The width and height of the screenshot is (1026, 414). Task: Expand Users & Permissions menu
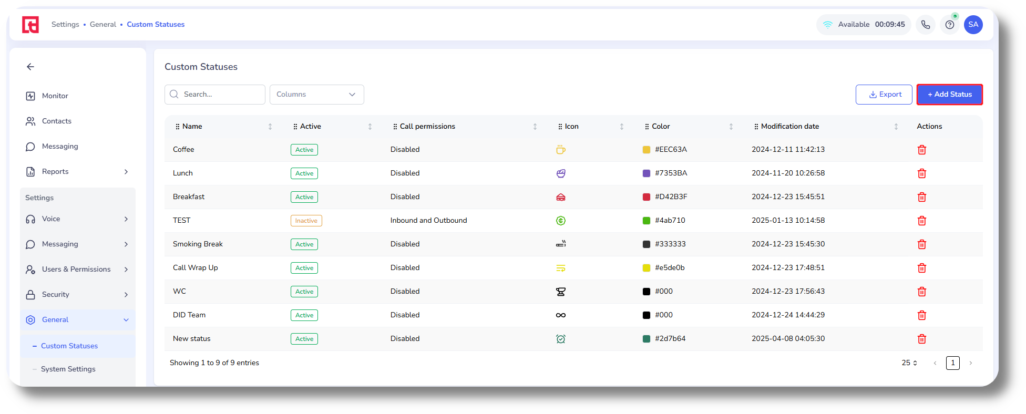pyautogui.click(x=77, y=270)
